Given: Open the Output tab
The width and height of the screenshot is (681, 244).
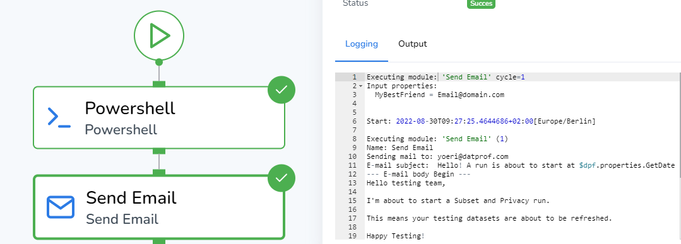Looking at the screenshot, I should coord(413,44).
